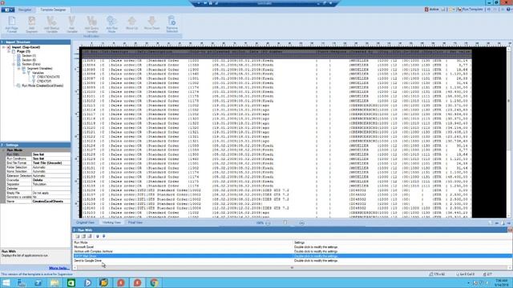Click the Empty File setting value
The image size is (513, 288).
point(51,193)
